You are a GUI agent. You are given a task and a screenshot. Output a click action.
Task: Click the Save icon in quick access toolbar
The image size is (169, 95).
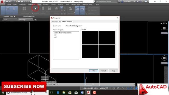(13, 2)
